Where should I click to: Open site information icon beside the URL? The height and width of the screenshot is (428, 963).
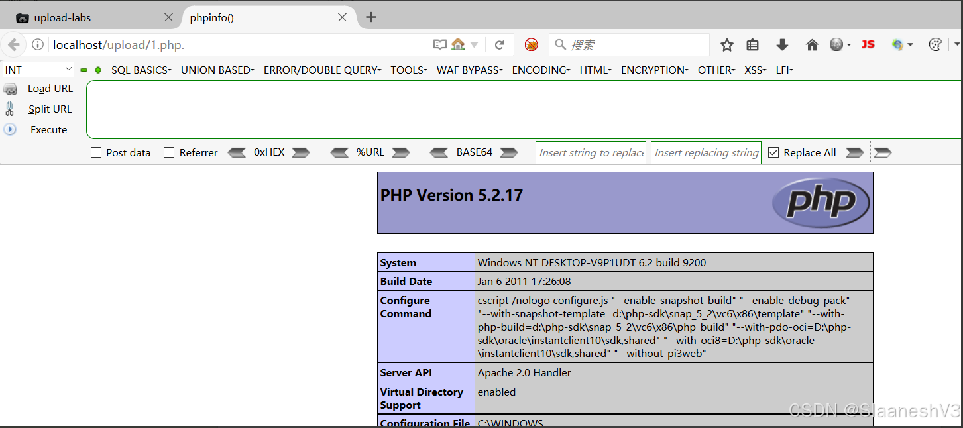click(x=38, y=45)
